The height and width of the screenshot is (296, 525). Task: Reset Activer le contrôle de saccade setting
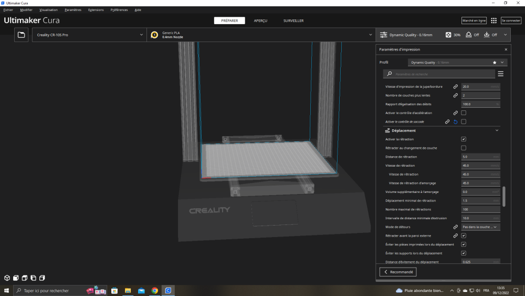pyautogui.click(x=455, y=121)
